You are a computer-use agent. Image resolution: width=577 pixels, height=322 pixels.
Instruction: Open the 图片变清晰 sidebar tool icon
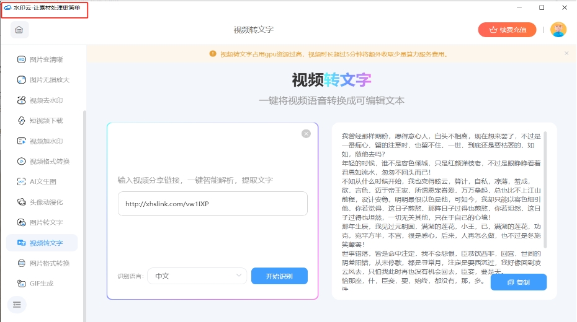(21, 59)
